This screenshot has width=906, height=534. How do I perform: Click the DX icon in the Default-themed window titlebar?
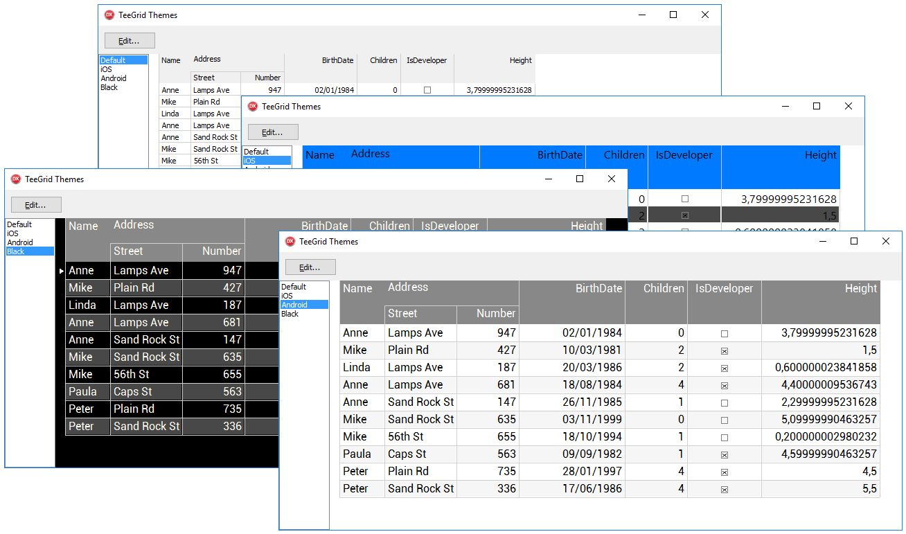pos(109,15)
